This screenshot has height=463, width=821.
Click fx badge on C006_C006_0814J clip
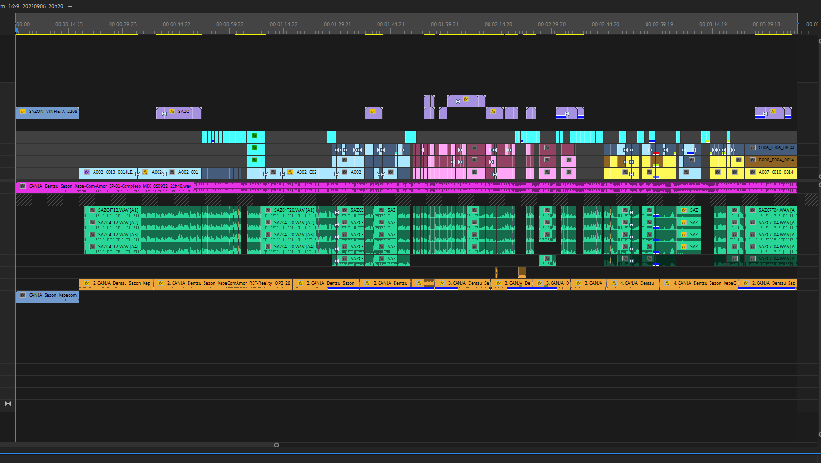753,148
